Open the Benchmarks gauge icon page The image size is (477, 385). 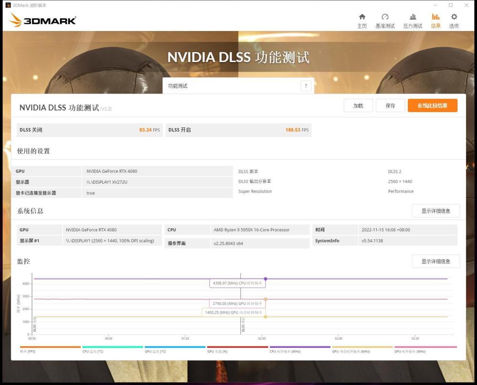point(385,17)
